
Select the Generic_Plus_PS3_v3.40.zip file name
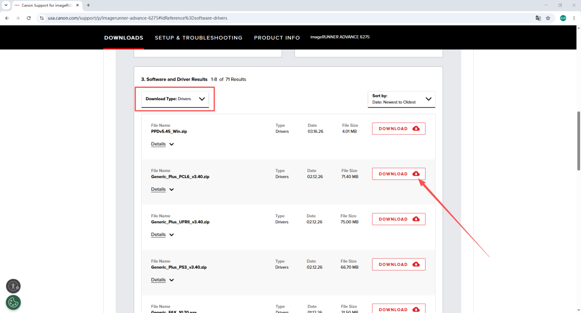[179, 267]
